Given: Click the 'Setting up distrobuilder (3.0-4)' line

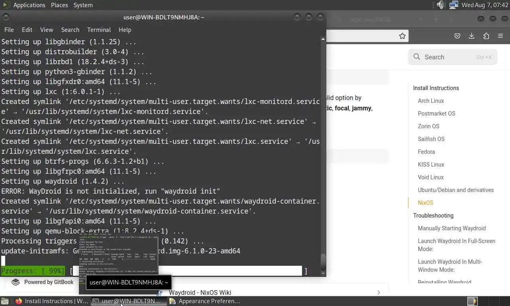Looking at the screenshot, I should coord(73,52).
